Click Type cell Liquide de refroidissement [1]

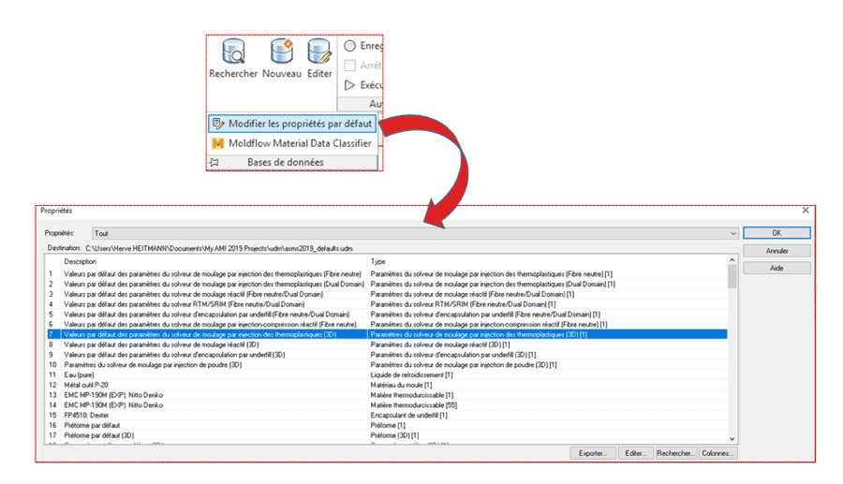point(411,375)
